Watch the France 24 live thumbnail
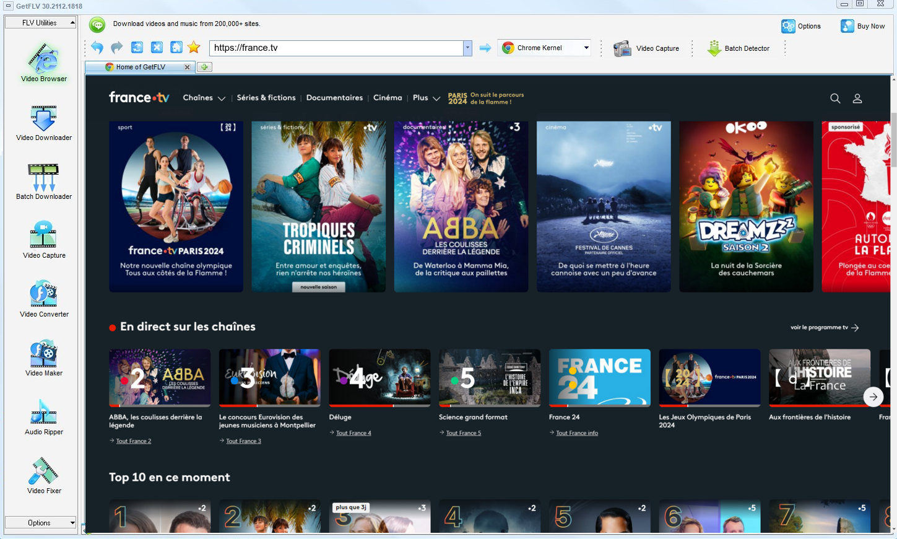 tap(599, 378)
